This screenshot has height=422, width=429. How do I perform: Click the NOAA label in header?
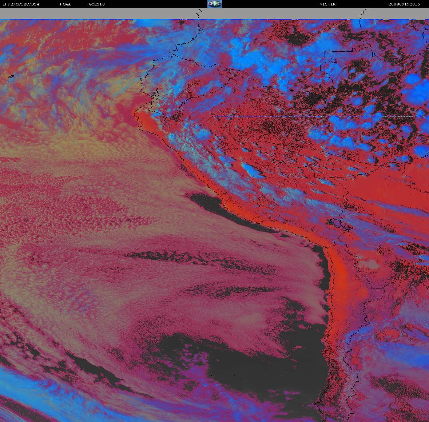65,4
